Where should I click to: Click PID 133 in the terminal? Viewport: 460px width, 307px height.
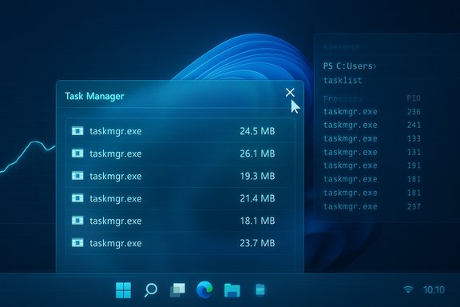point(414,138)
